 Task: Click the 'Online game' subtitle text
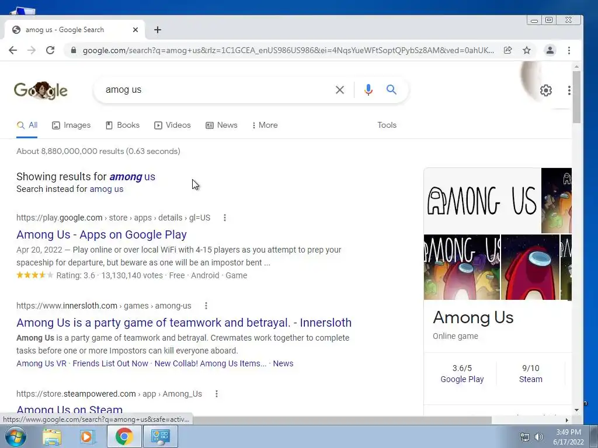pyautogui.click(x=456, y=336)
